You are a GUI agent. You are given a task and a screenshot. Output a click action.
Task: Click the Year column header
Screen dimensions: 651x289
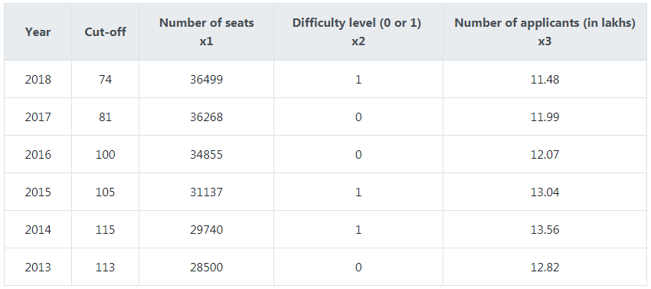point(38,32)
